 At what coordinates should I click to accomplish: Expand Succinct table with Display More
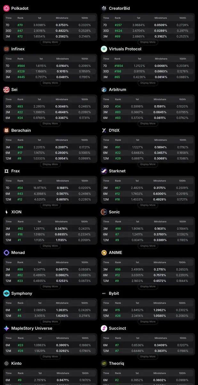(148, 356)
